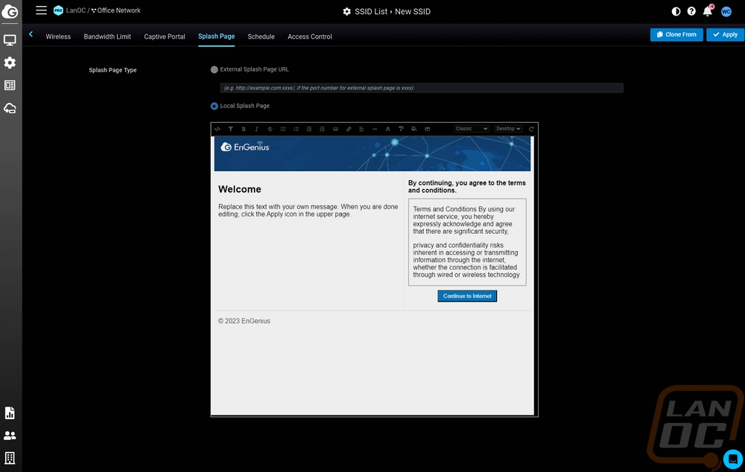This screenshot has height=472, width=745.
Task: Click the insert image icon
Action: [335, 129]
